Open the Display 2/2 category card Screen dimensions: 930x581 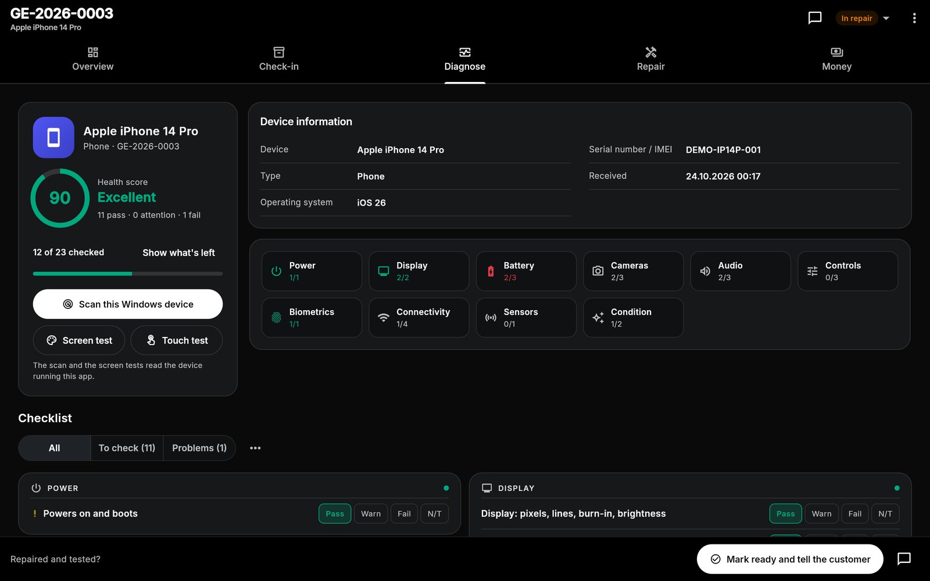tap(419, 271)
